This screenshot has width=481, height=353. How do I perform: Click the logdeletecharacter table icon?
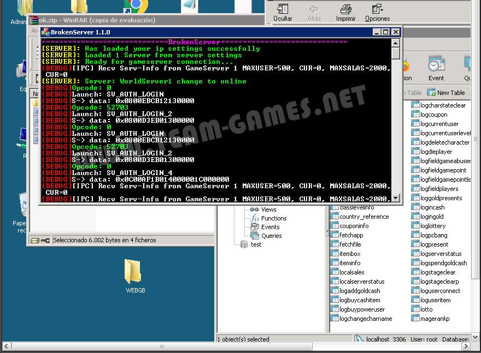(415, 142)
